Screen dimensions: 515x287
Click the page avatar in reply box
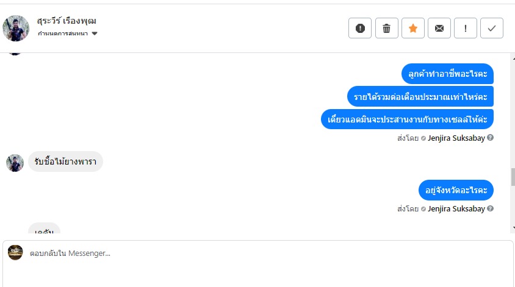click(x=15, y=252)
